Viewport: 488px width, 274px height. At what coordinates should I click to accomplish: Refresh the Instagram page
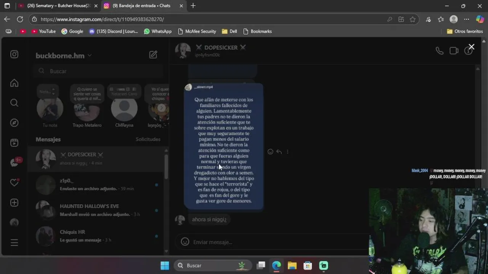[x=20, y=19]
